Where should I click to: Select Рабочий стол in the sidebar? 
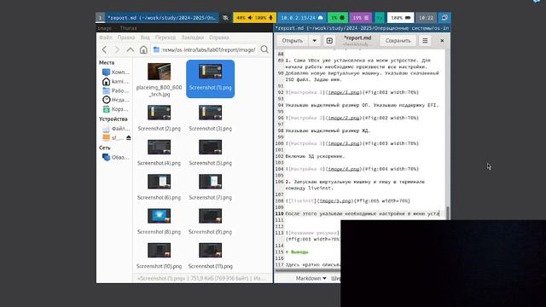pyautogui.click(x=116, y=90)
